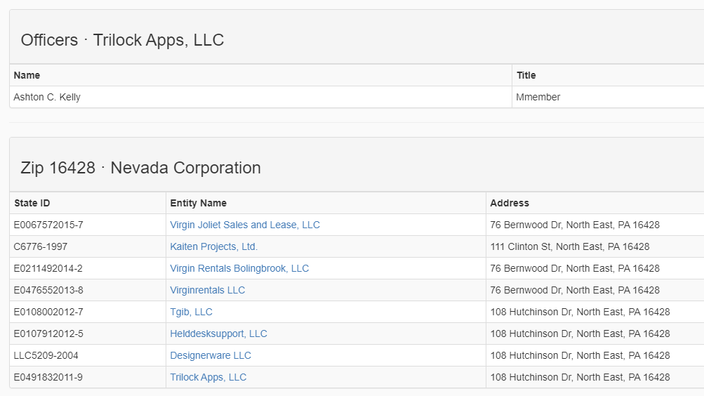Viewport: 704px width, 396px height.
Task: Open the Virginrentals LLC entity page
Action: coord(208,290)
